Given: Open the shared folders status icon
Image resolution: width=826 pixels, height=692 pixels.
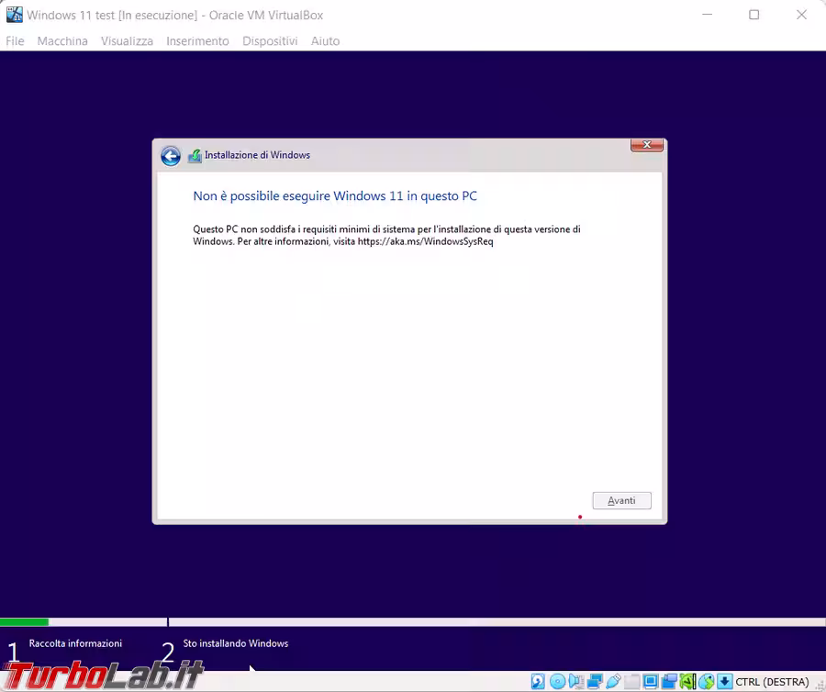Looking at the screenshot, I should [x=631, y=682].
